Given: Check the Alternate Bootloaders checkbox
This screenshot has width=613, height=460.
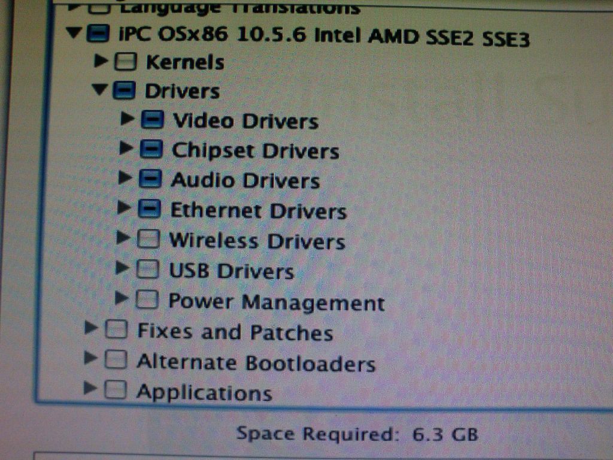Looking at the screenshot, I should pyautogui.click(x=116, y=359).
